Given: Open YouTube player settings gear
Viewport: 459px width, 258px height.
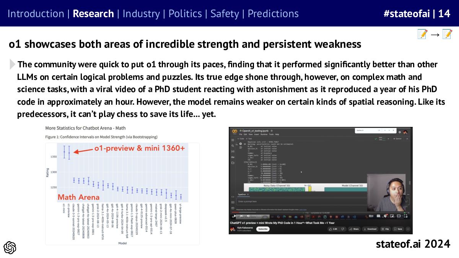Looking at the screenshot, I should 385,216.
